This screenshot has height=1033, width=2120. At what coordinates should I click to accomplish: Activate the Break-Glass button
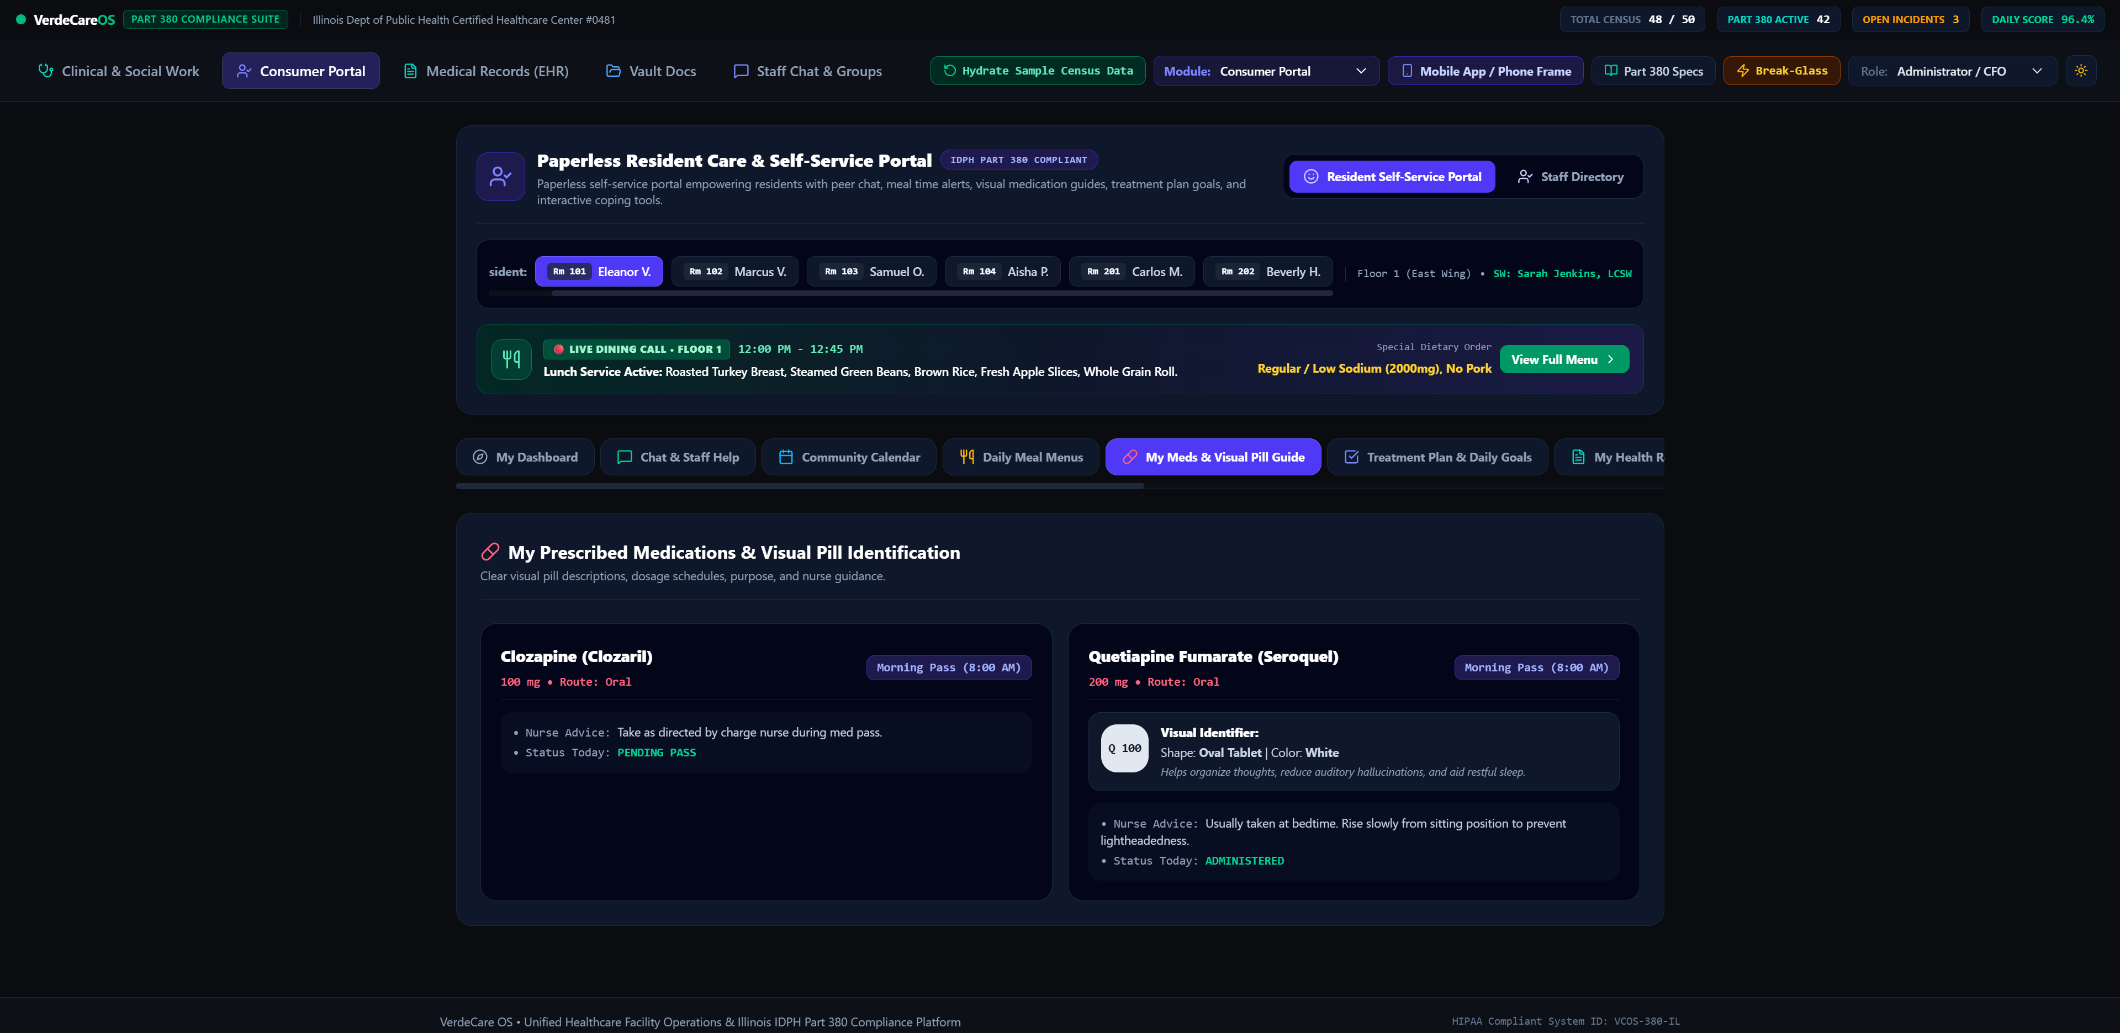[x=1781, y=71]
